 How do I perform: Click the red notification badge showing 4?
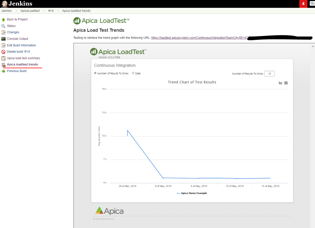(x=303, y=4)
